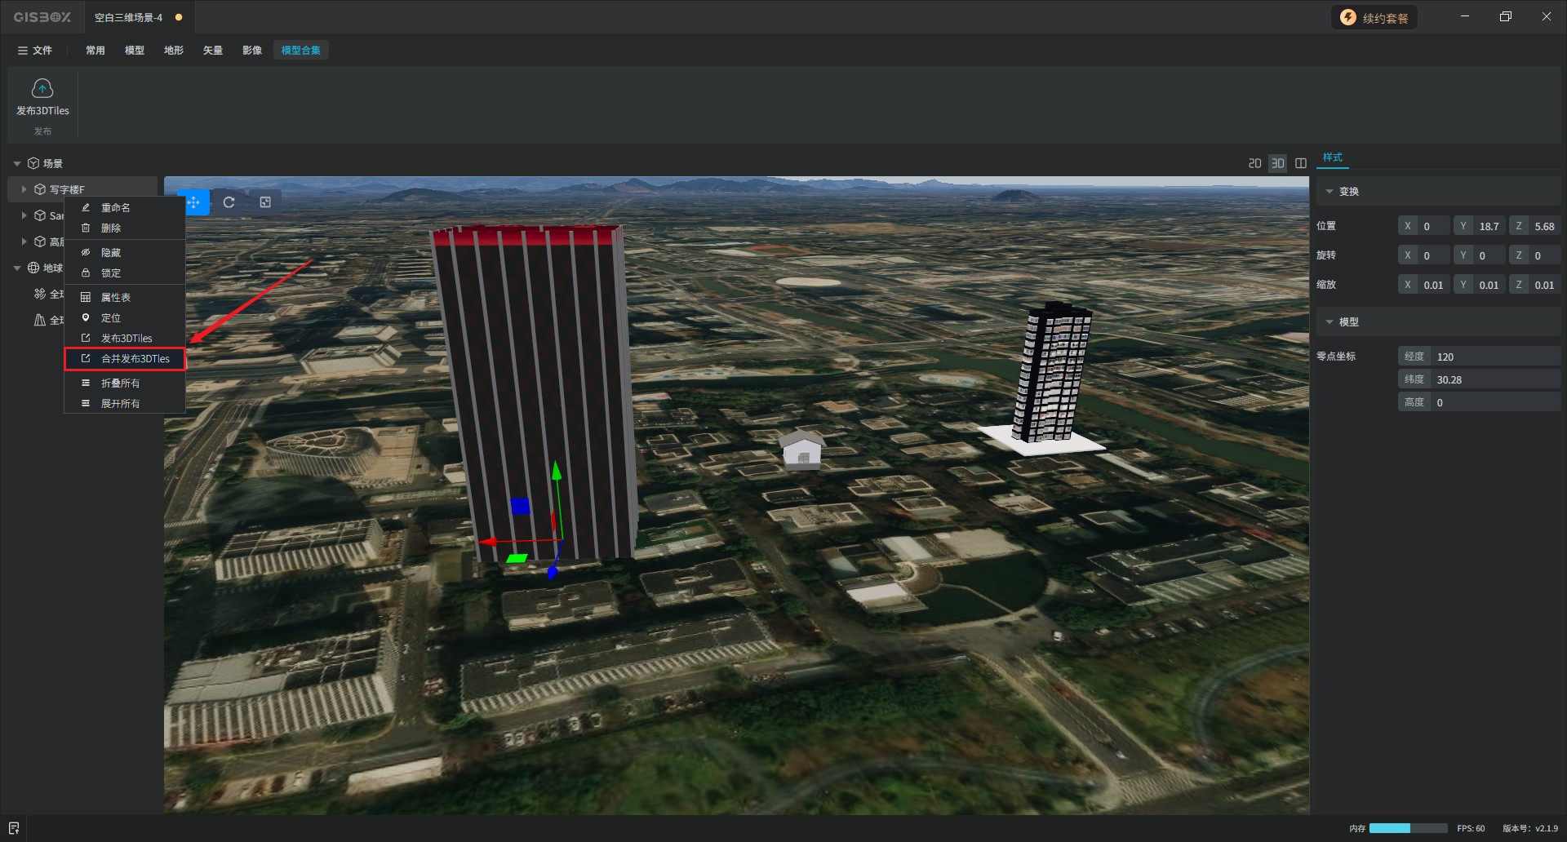Open the split-screen view mode

[1301, 163]
